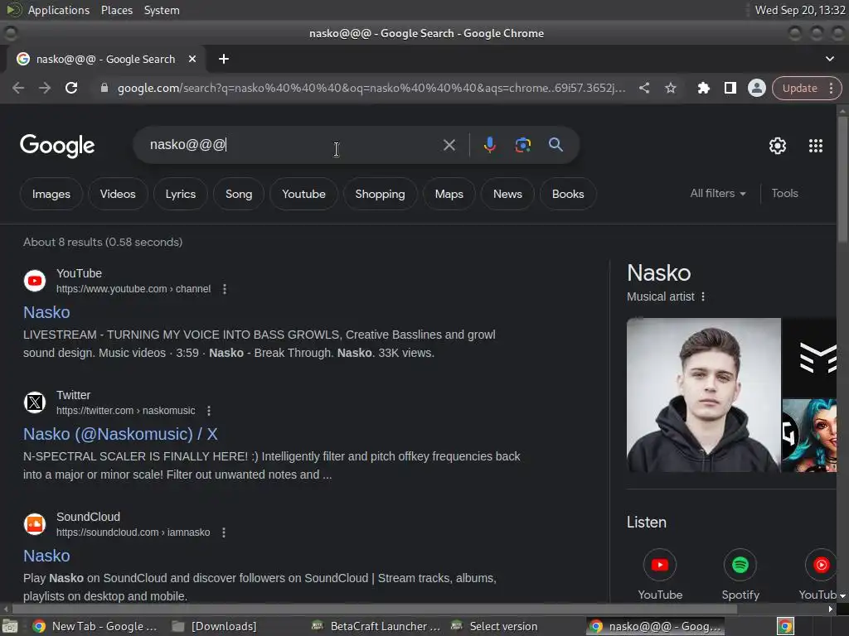Filter results by Lyrics

click(x=180, y=194)
